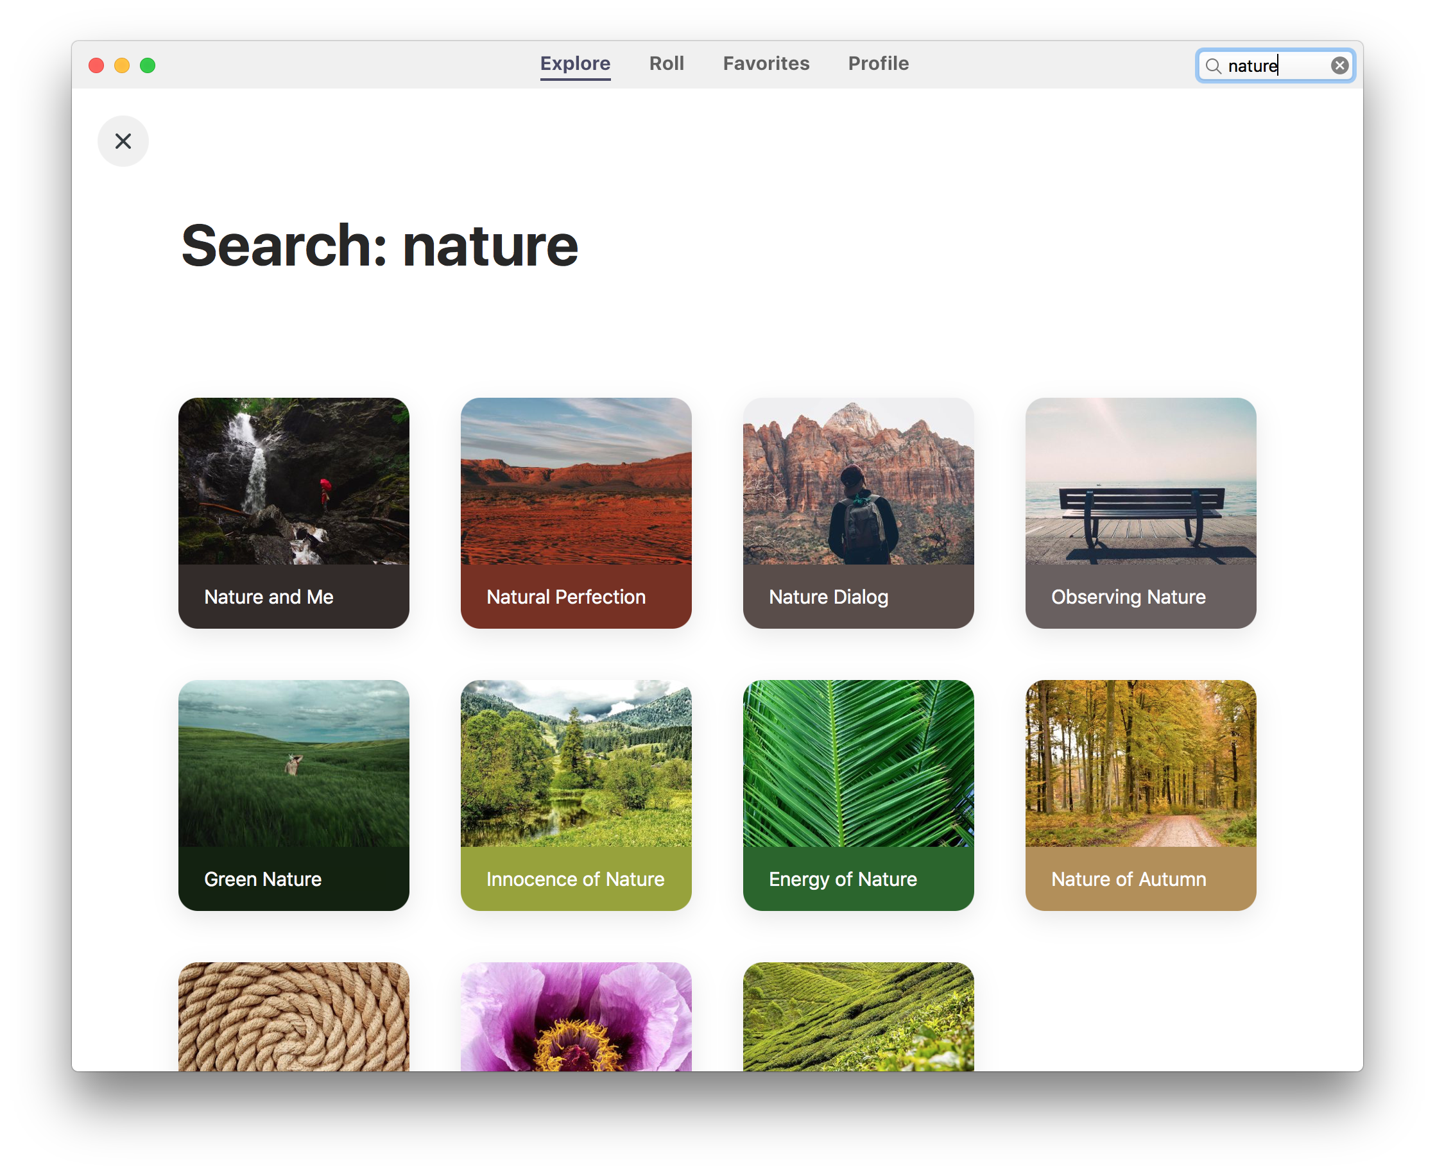The height and width of the screenshot is (1174, 1435).
Task: Click the 'Nature Dialog' caption
Action: (x=828, y=597)
